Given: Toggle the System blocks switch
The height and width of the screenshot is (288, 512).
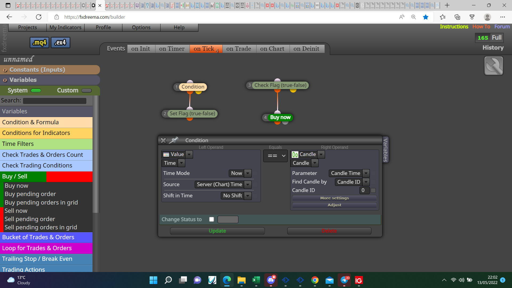Looking at the screenshot, I should coord(36,90).
